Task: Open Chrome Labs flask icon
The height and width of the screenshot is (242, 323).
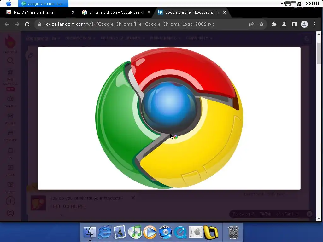Action: tap(284, 24)
